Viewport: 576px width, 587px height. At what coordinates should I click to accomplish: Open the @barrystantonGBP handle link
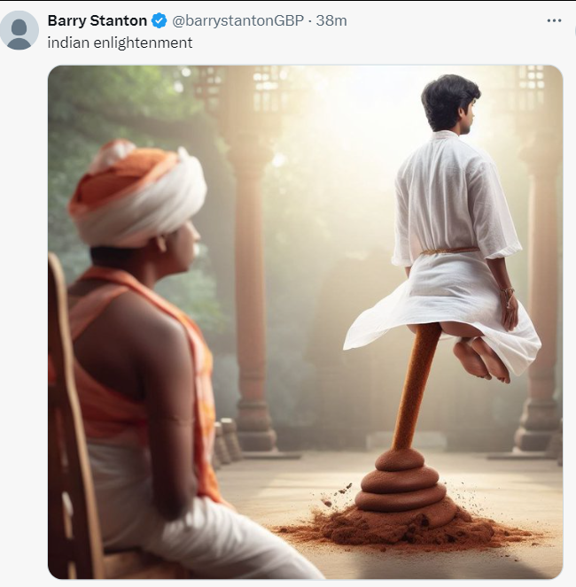click(237, 20)
